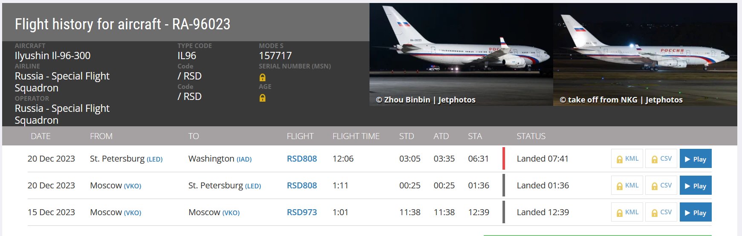Play the Moscow to St. Petersburg flight
Image resolution: width=742 pixels, height=236 pixels.
[x=695, y=186]
